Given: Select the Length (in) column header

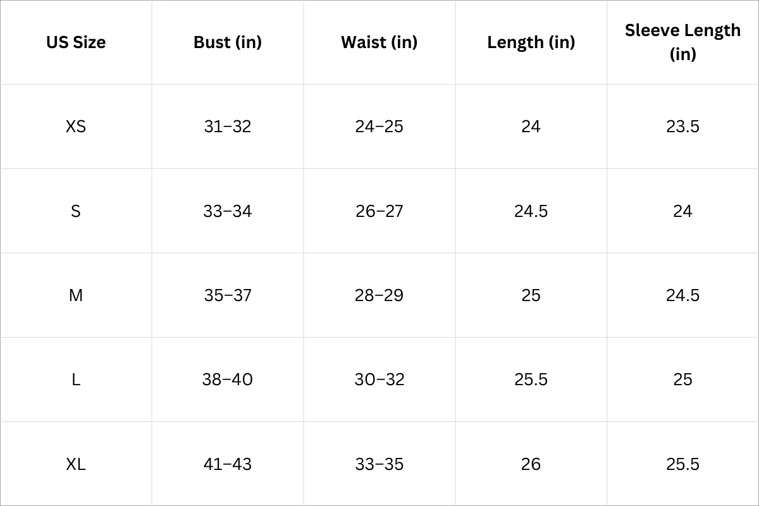Looking at the screenshot, I should 531,42.
